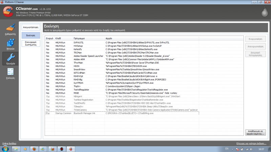Open the Επαναφορά Συστήματος tab
Viewport: 271px width, 152px height.
click(31, 44)
